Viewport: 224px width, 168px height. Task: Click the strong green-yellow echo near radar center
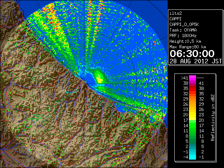click(x=99, y=77)
